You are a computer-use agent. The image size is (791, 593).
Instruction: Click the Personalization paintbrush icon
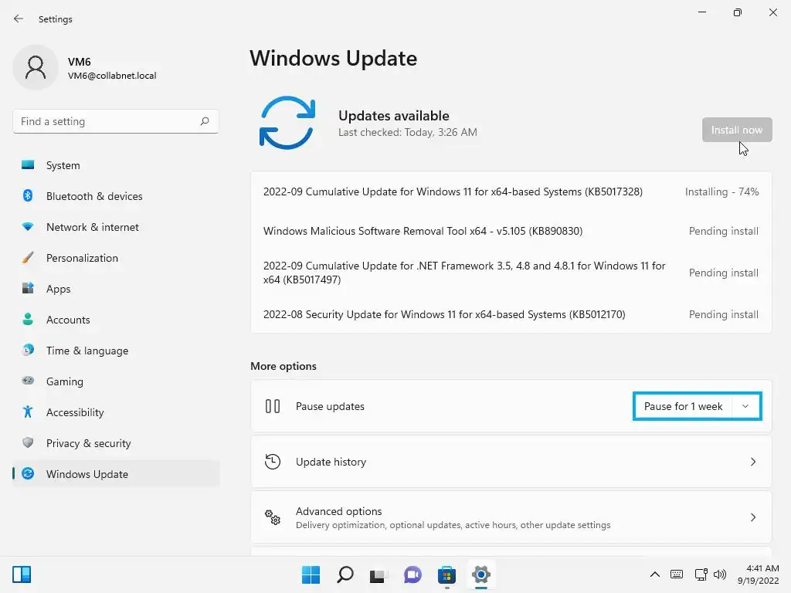[x=28, y=258]
